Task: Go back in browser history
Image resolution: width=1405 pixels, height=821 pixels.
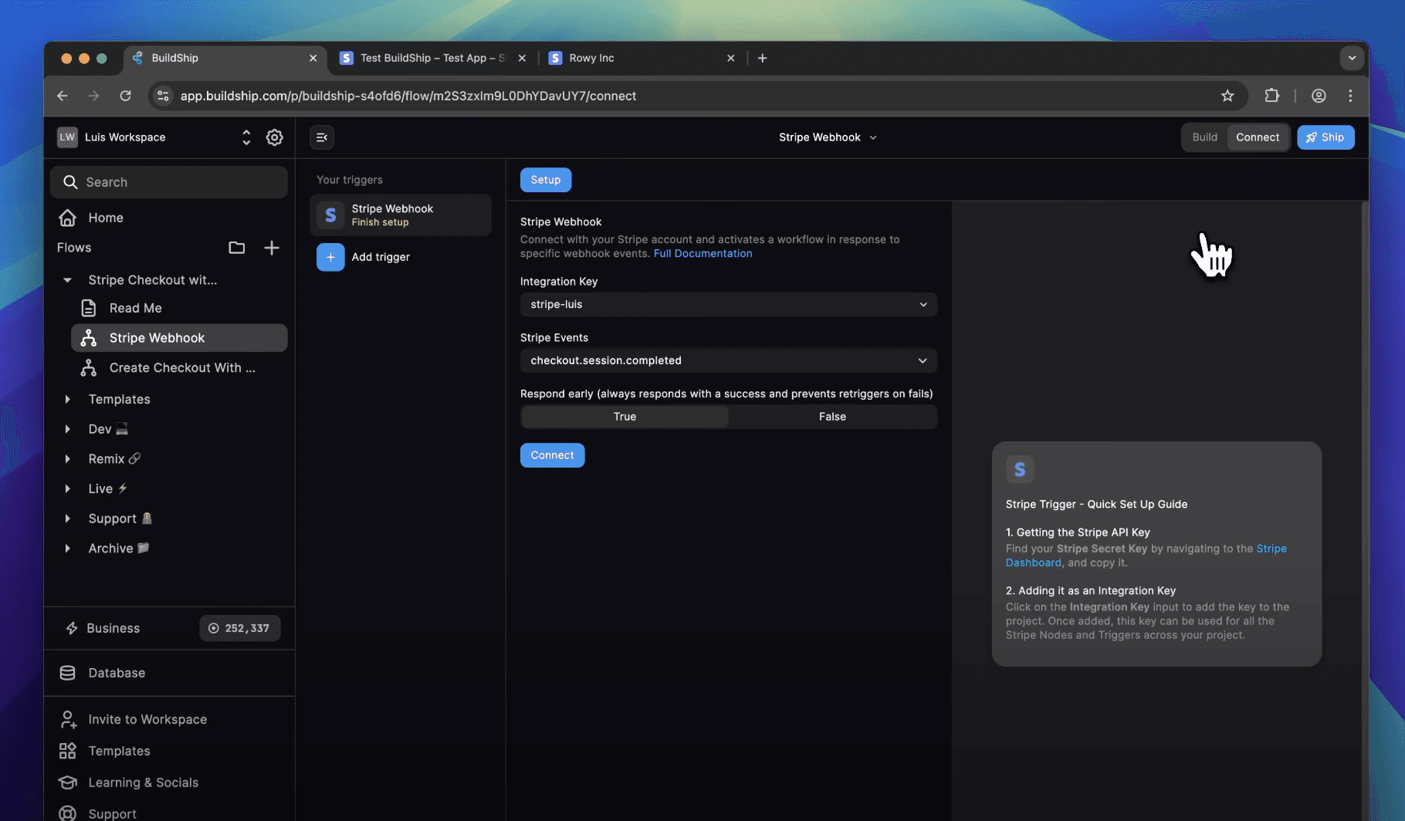Action: [x=63, y=96]
